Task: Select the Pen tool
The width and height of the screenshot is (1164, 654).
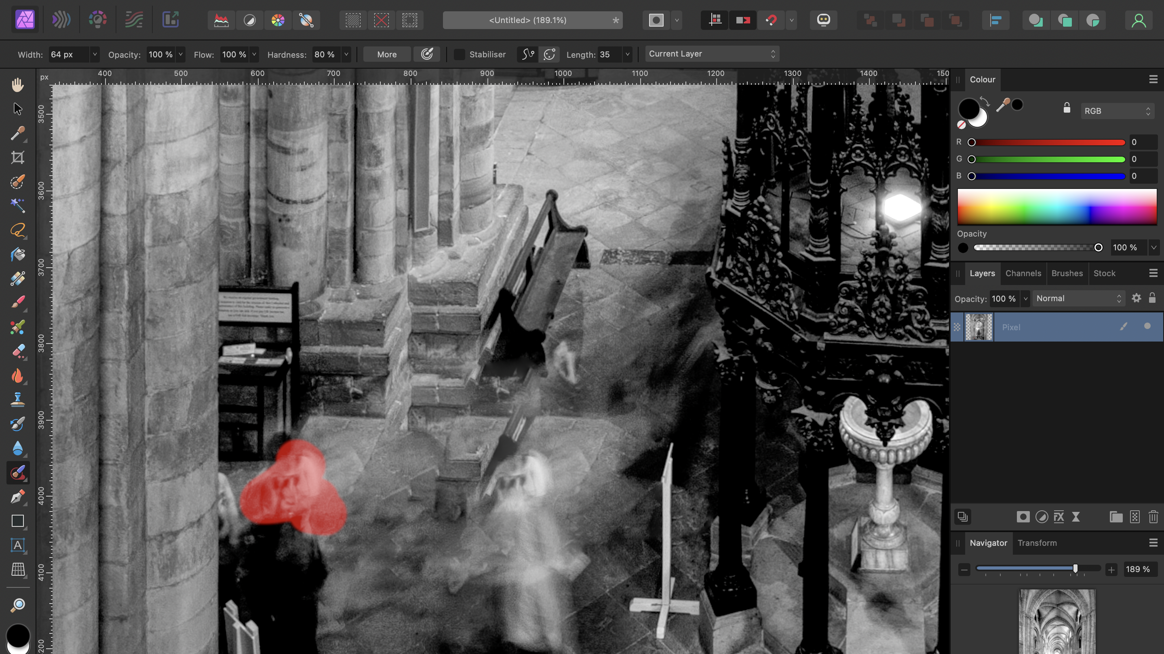Action: pyautogui.click(x=18, y=497)
